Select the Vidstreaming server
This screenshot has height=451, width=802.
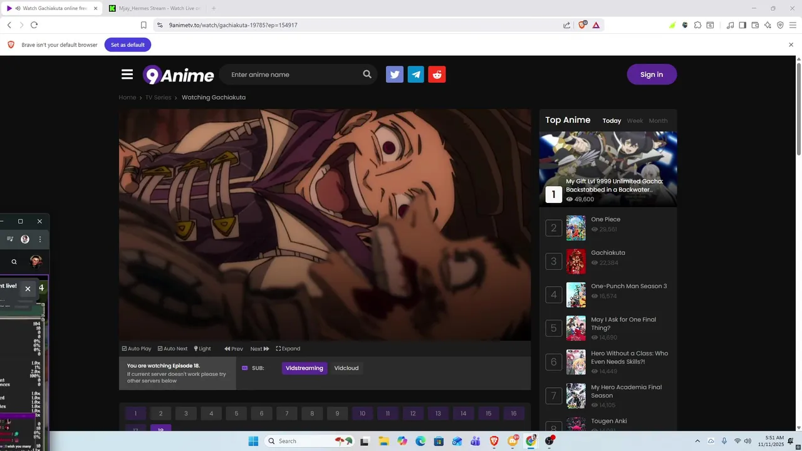coord(305,368)
